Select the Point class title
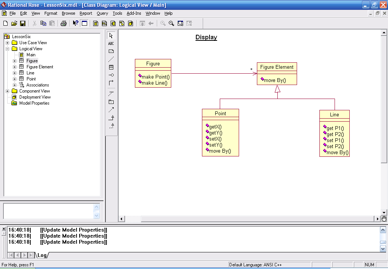This screenshot has height=269, width=388. tap(220, 113)
